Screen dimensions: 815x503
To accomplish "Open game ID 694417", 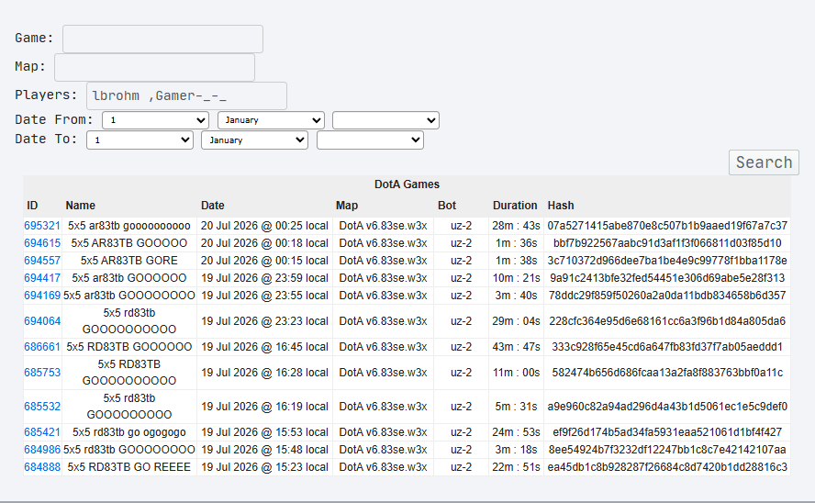I will [42, 278].
